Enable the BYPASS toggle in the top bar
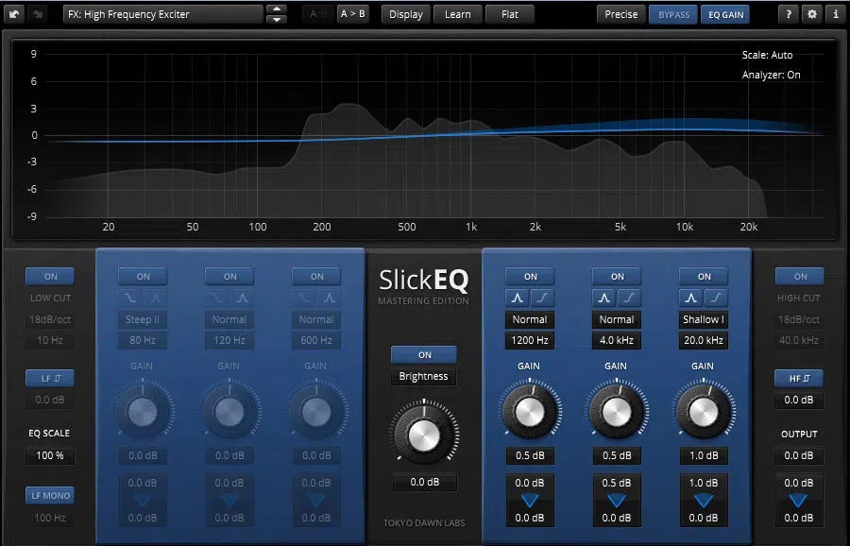This screenshot has width=850, height=546. (x=672, y=14)
